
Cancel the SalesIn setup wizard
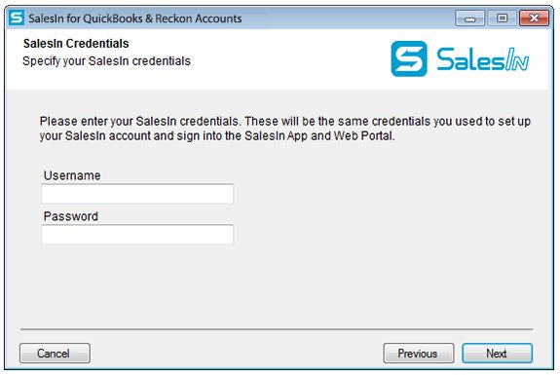click(x=55, y=354)
